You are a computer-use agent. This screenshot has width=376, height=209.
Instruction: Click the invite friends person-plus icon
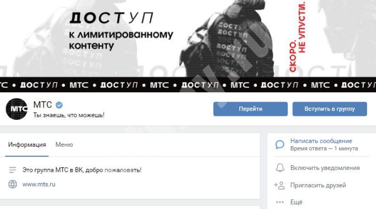coord(279,185)
